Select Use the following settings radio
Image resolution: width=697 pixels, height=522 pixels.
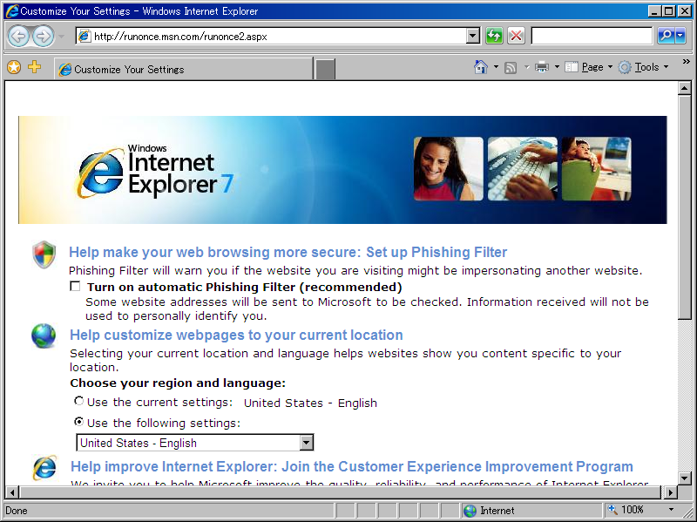[78, 421]
